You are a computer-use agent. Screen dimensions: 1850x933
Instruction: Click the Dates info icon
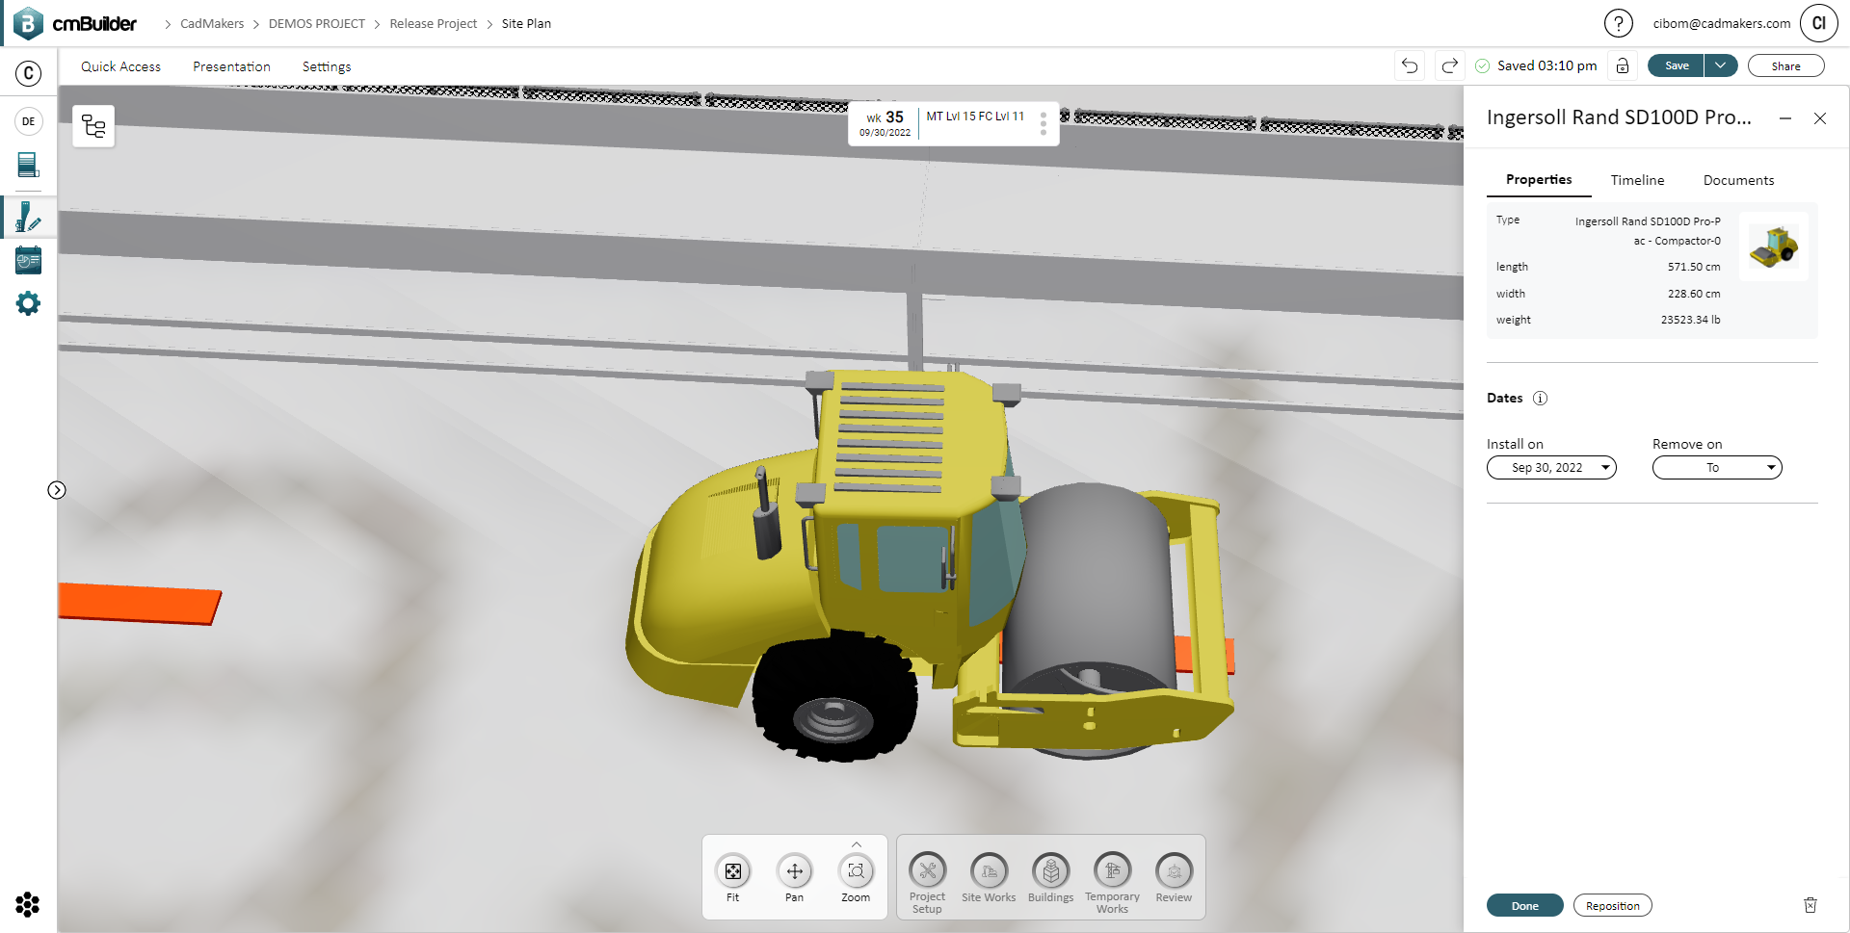[1540, 398]
